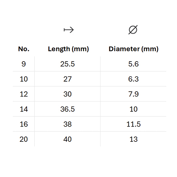
Task: Click size number 20 row label
Action: pos(24,139)
